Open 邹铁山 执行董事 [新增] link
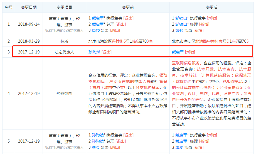256x154 pixels. (181, 18)
